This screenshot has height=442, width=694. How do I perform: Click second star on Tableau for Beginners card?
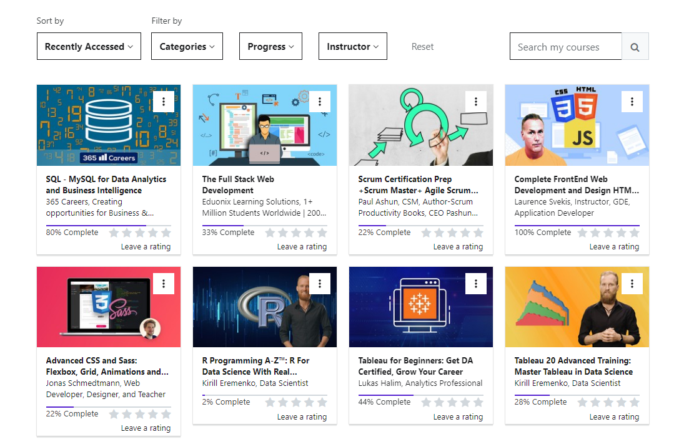(x=439, y=402)
